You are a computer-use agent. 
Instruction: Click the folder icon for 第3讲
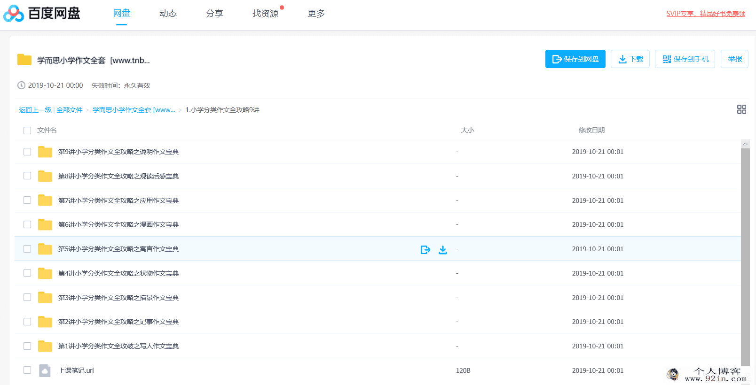[45, 298]
